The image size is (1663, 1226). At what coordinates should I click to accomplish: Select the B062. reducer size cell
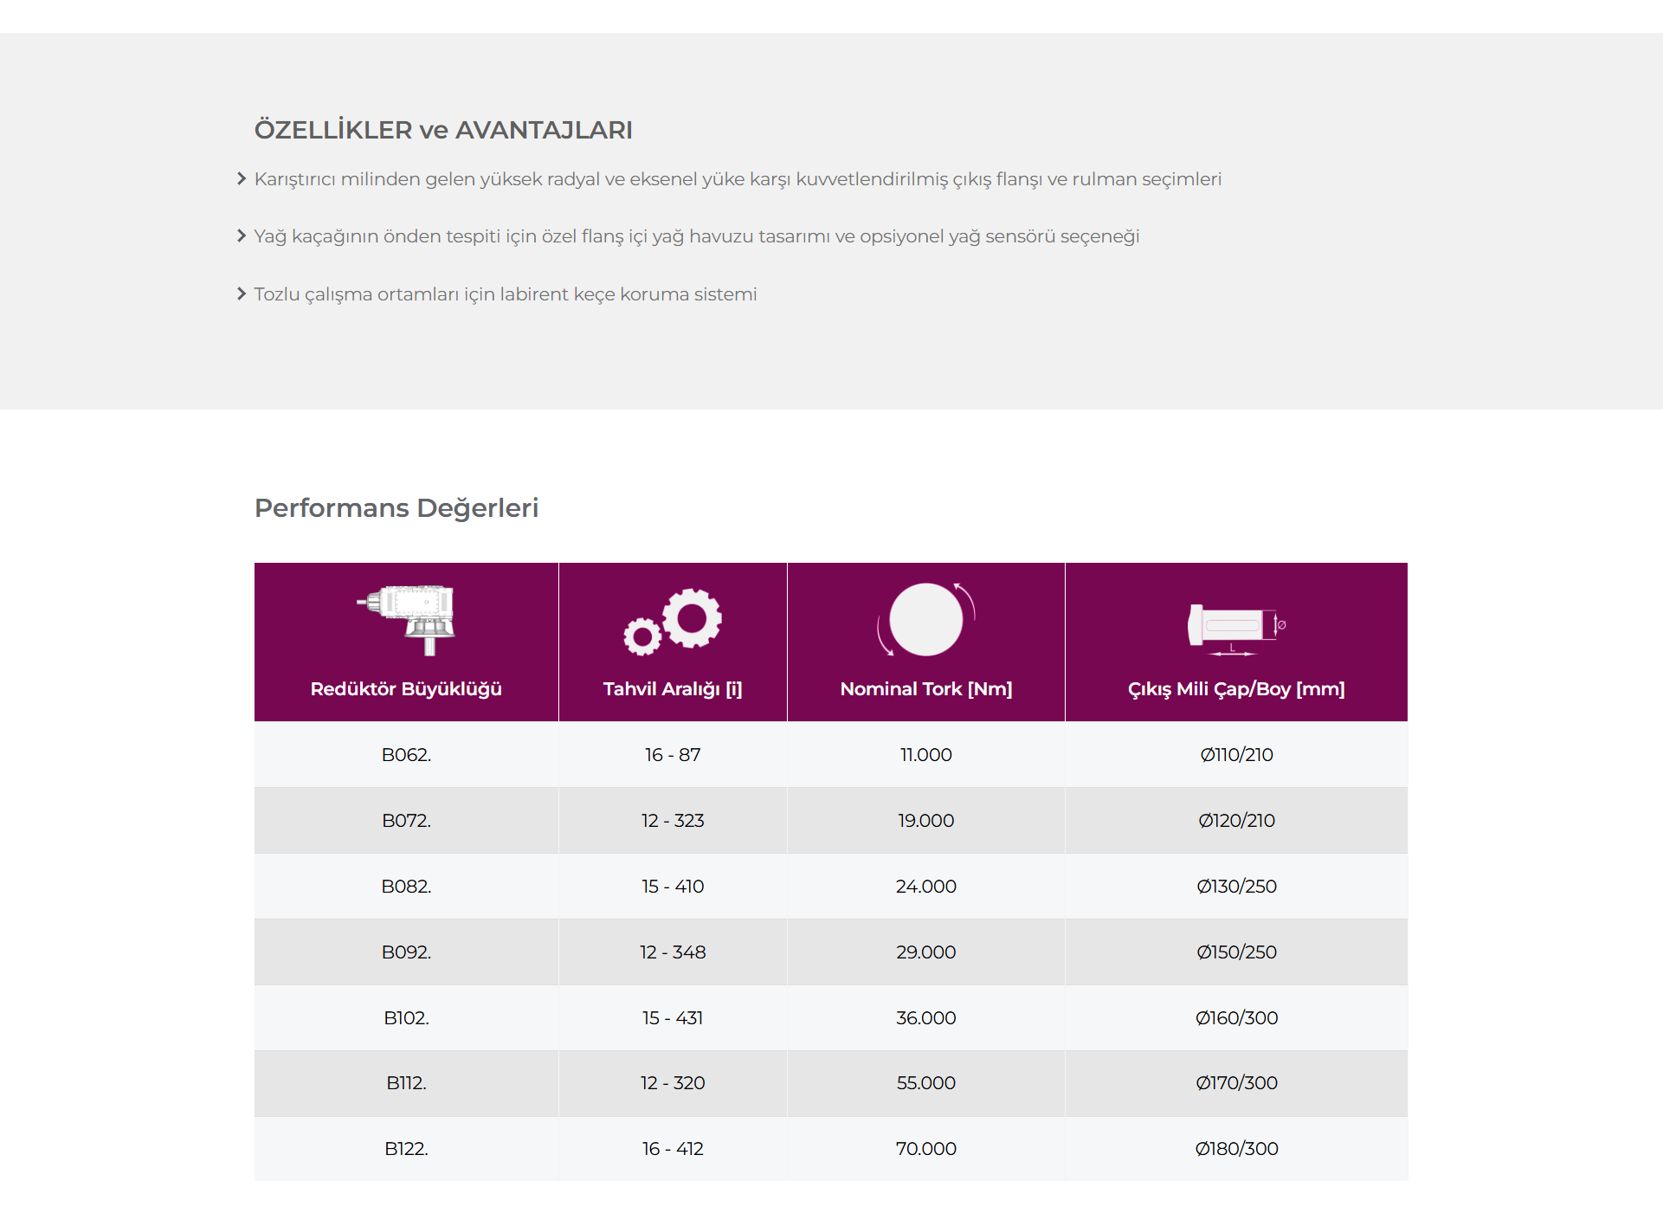coord(406,755)
